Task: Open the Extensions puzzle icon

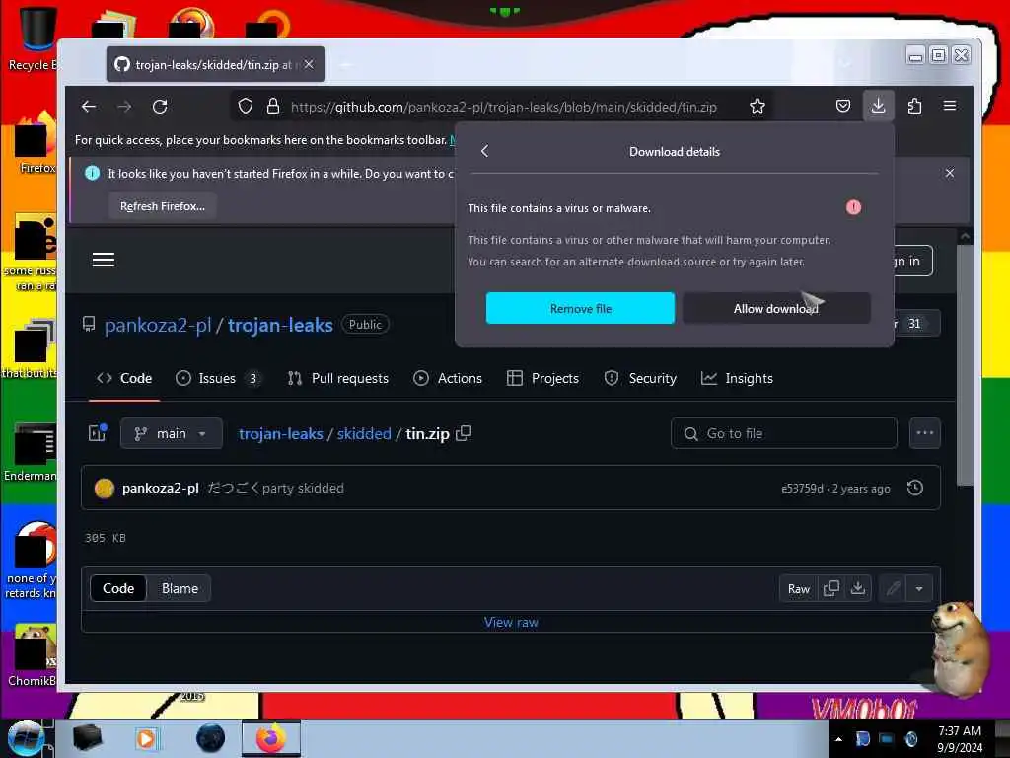Action: pos(914,106)
